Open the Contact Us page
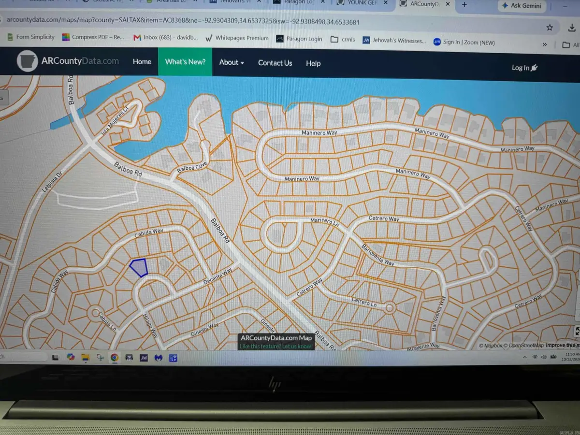 (x=275, y=63)
